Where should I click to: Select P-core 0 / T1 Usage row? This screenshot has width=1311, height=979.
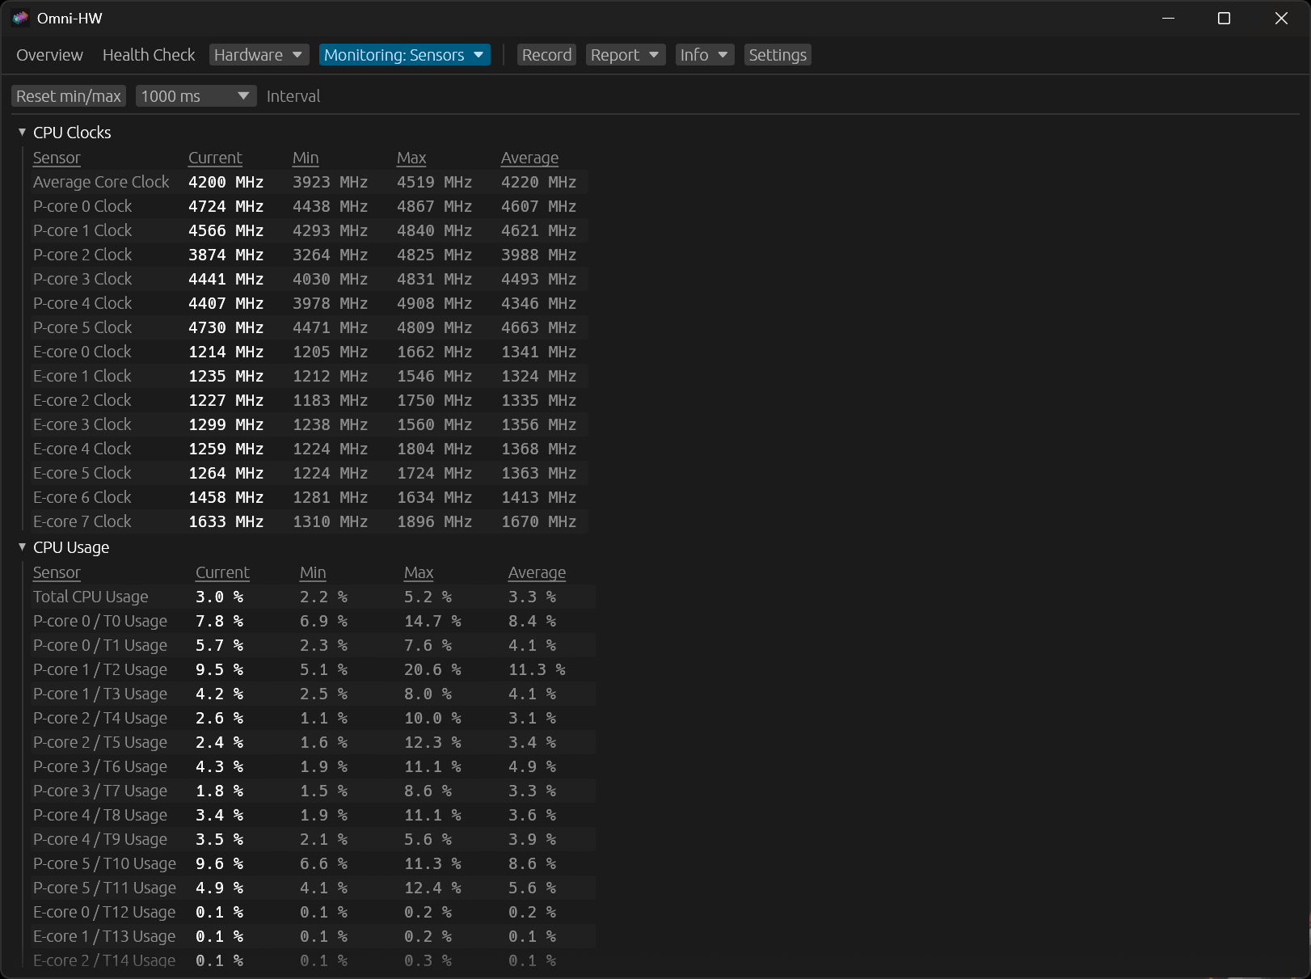[x=313, y=645]
